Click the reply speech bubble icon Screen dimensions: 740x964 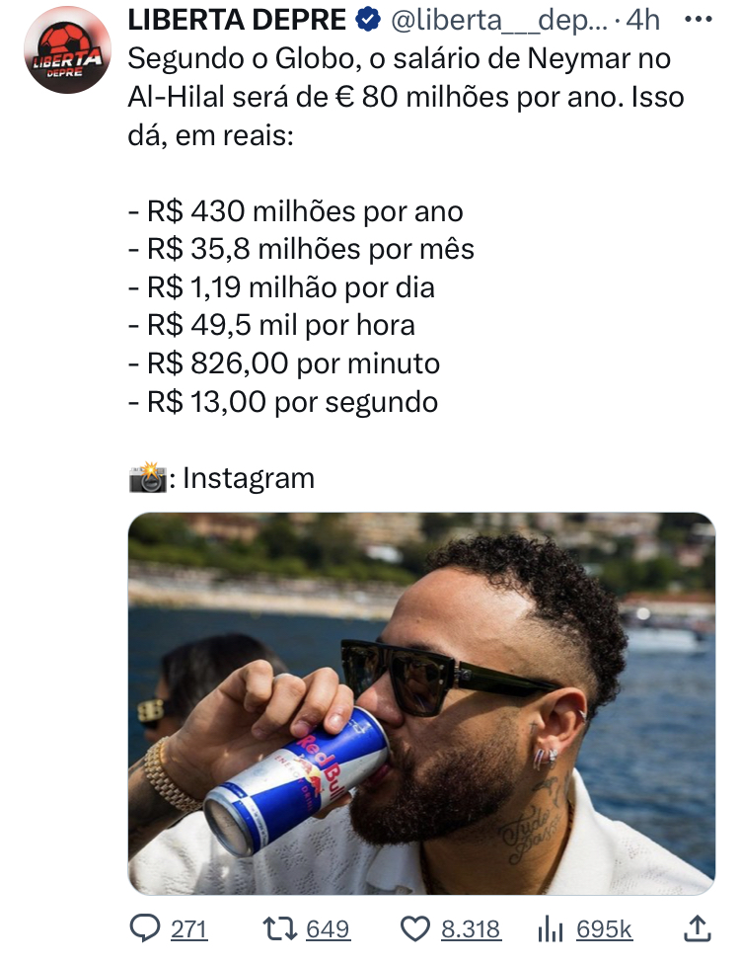coord(145,928)
